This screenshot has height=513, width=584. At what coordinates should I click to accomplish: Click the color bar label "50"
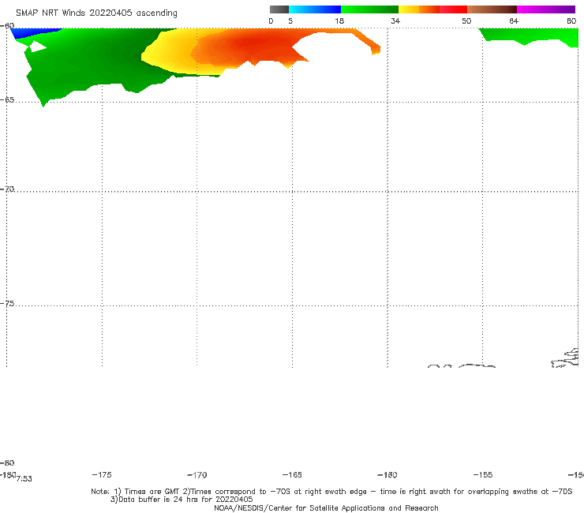click(x=466, y=21)
